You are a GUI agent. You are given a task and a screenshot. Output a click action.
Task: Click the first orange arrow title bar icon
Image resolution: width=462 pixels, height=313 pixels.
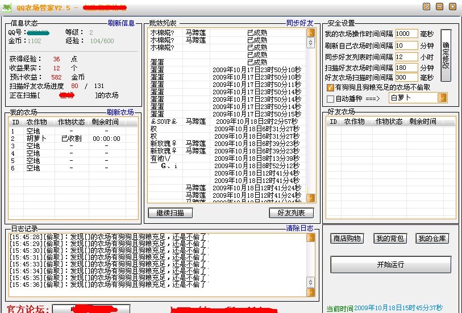pyautogui.click(x=426, y=6)
